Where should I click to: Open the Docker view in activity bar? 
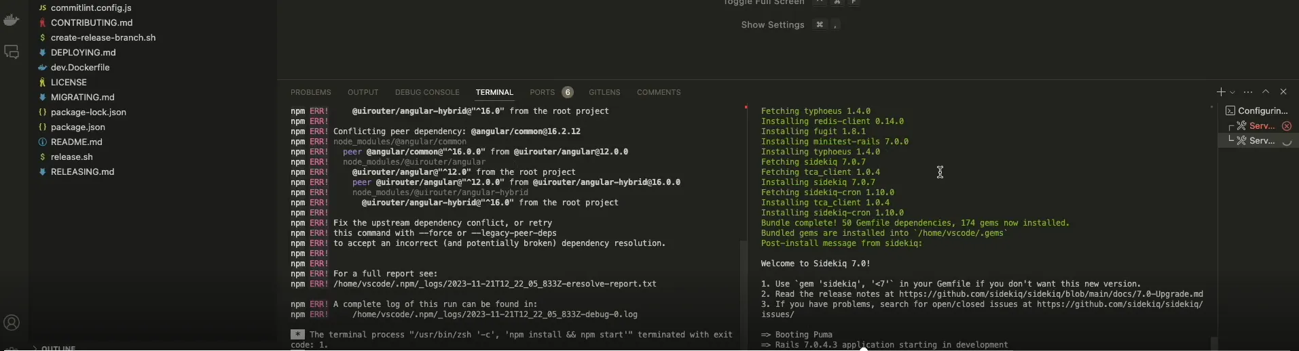(x=12, y=20)
